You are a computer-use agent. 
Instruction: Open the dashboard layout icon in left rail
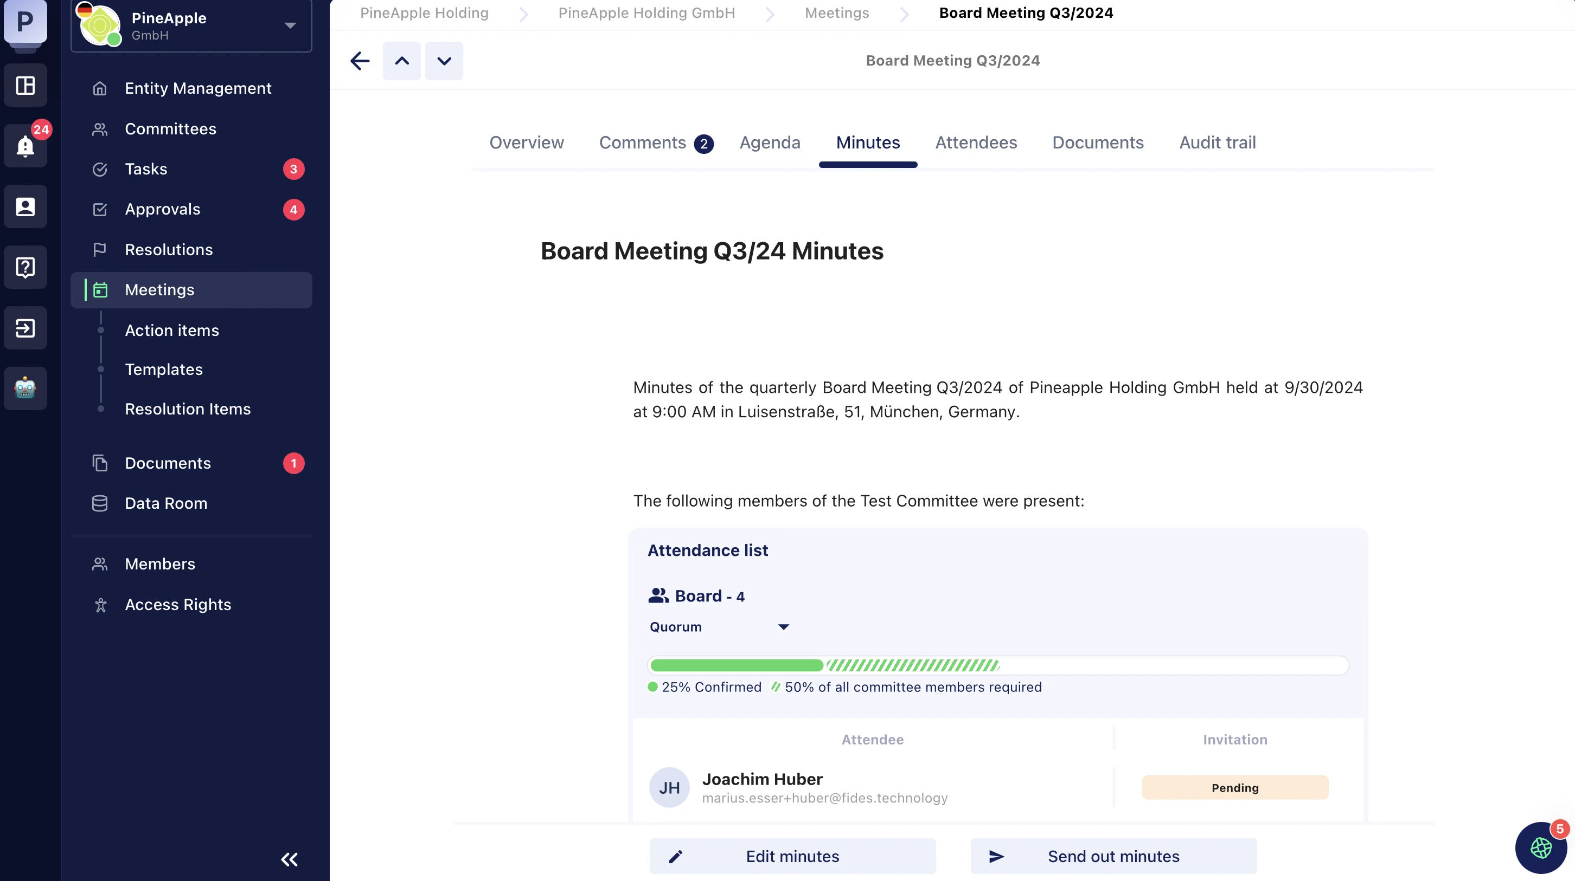tap(25, 86)
